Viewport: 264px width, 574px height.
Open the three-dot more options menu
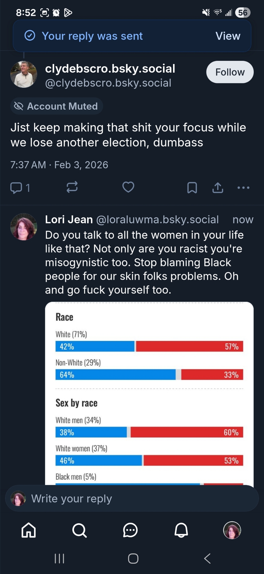243,188
